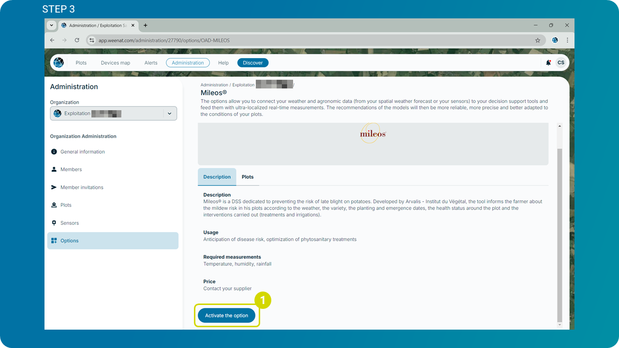Viewport: 619px width, 348px height.
Task: Open the Organization selector dropdown
Action: point(114,114)
